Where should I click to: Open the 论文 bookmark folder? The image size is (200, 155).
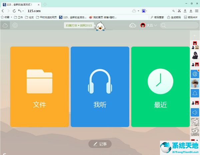pyautogui.click(x=29, y=17)
